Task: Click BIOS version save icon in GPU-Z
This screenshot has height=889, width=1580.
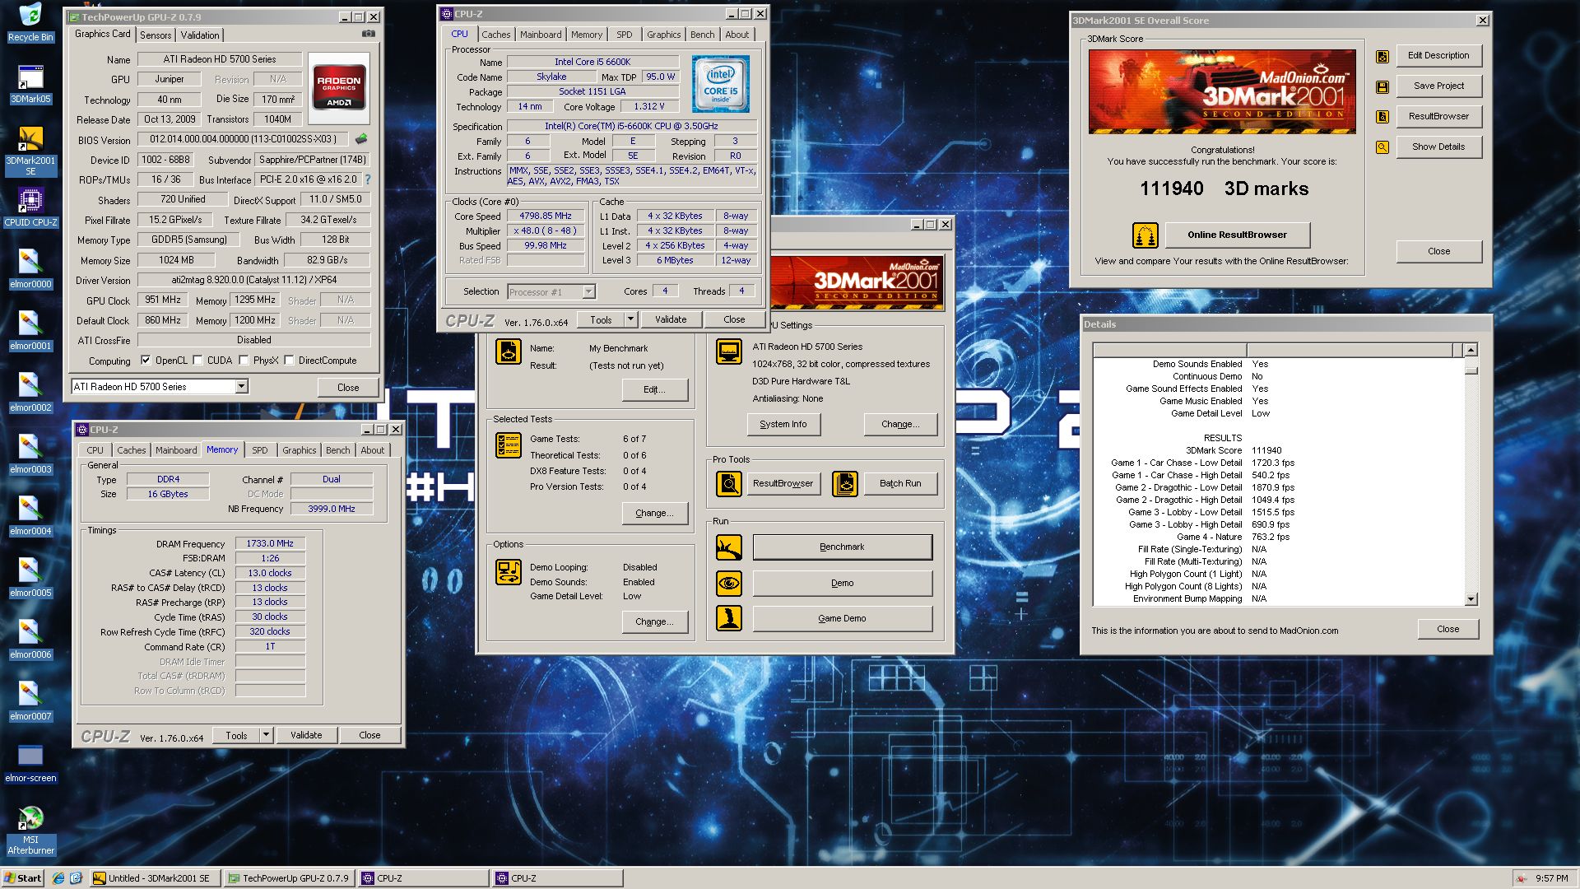Action: pos(361,139)
